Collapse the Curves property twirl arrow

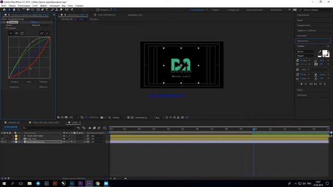tap(5, 28)
